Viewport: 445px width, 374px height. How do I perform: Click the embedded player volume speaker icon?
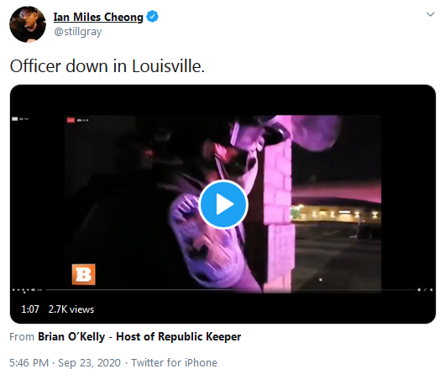432,290
